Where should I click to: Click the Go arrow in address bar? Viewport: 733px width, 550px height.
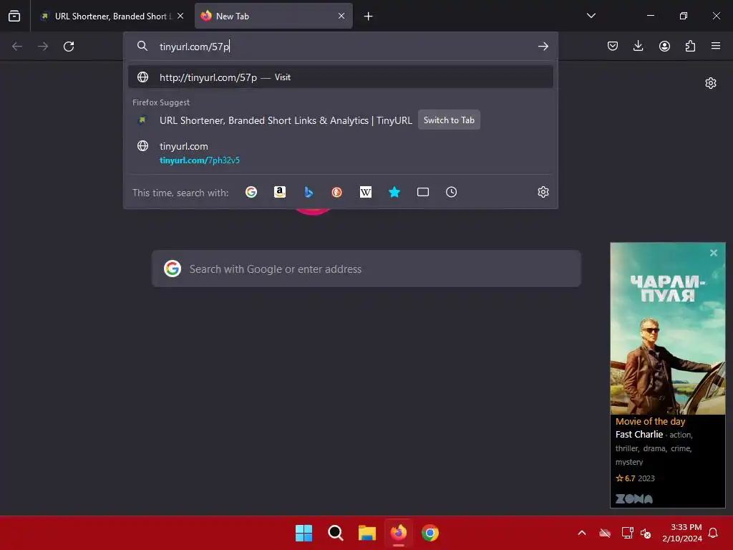pos(543,47)
